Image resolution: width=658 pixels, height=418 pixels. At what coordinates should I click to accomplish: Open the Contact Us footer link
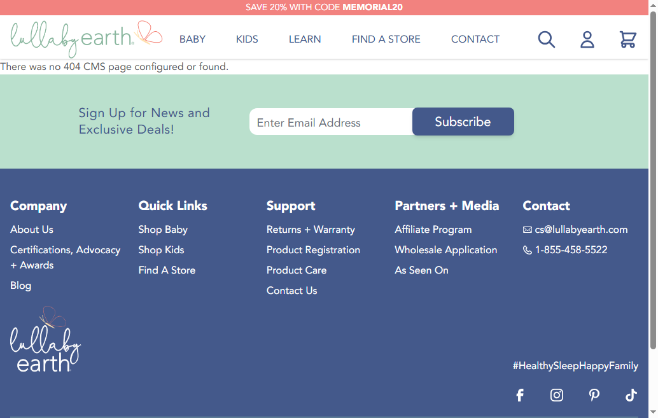[x=292, y=290]
